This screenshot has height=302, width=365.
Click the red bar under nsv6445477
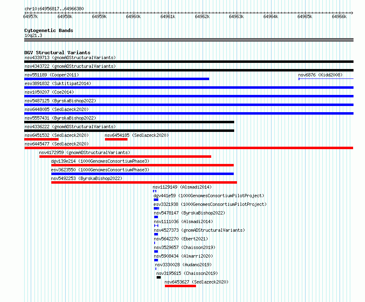click(x=189, y=148)
